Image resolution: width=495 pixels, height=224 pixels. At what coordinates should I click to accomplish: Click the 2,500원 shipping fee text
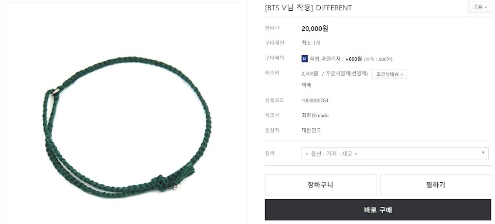pyautogui.click(x=310, y=74)
